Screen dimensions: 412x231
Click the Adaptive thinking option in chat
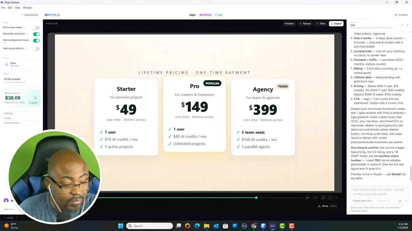[x=384, y=201]
